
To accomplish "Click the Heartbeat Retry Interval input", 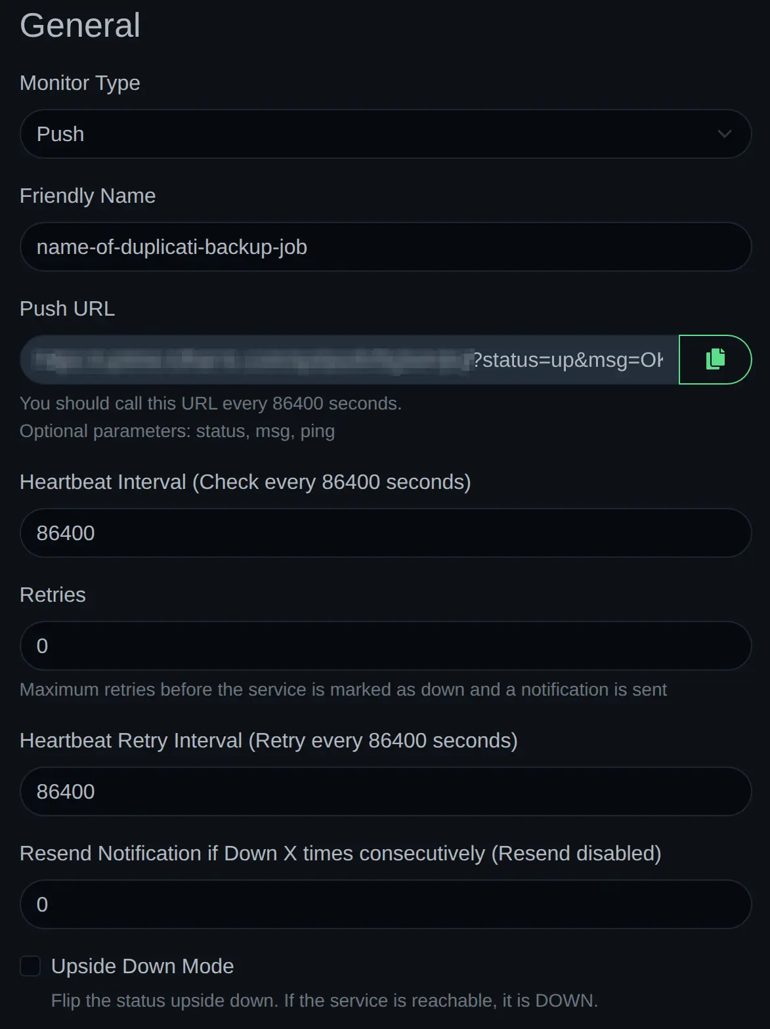I will pos(385,791).
